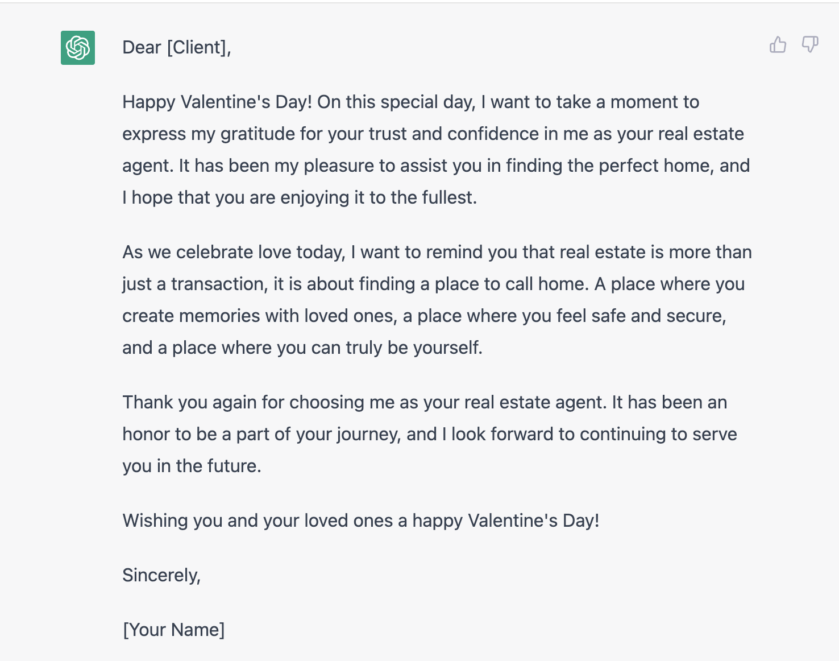
Task: Click the green ChatGPT avatar logo
Action: pos(78,48)
